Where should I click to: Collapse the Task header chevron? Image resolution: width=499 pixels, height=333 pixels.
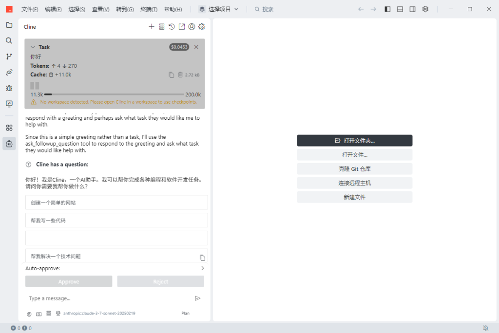pyautogui.click(x=33, y=47)
